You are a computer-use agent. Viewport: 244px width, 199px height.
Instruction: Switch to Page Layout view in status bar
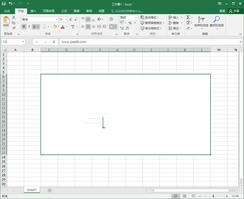185,196
